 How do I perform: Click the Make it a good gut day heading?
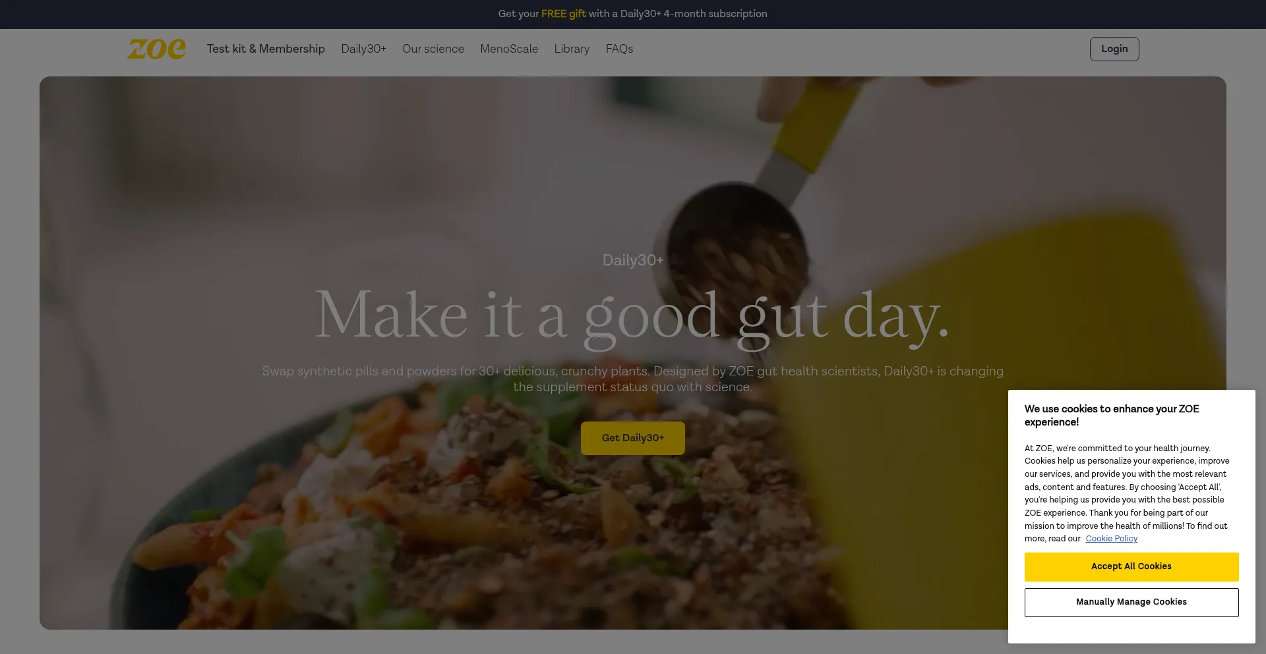(633, 316)
